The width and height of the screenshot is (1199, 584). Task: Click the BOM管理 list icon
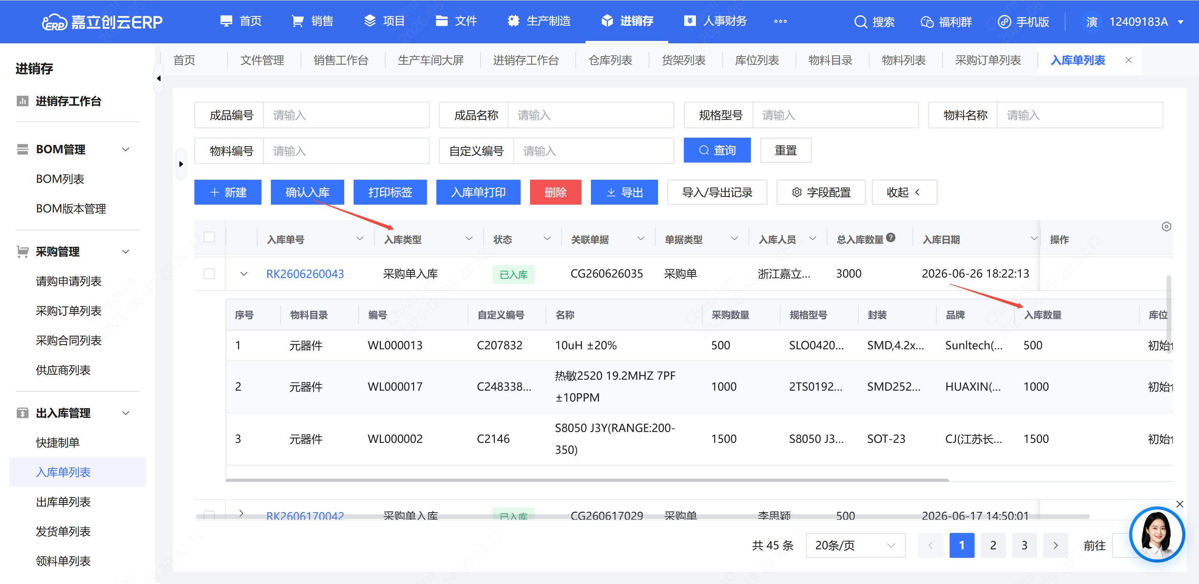point(22,149)
